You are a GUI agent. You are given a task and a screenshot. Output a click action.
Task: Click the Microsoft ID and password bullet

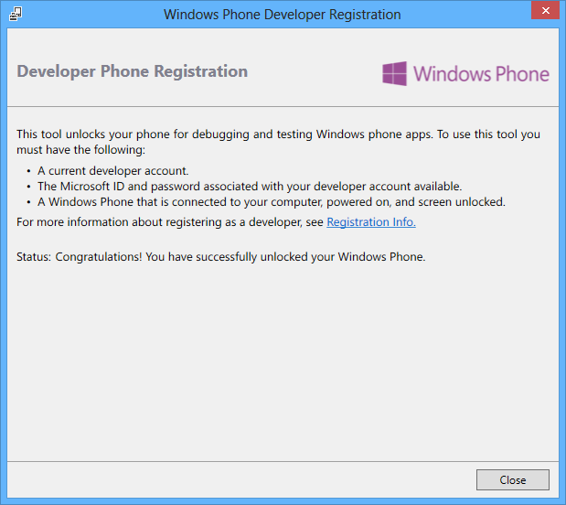tap(250, 187)
